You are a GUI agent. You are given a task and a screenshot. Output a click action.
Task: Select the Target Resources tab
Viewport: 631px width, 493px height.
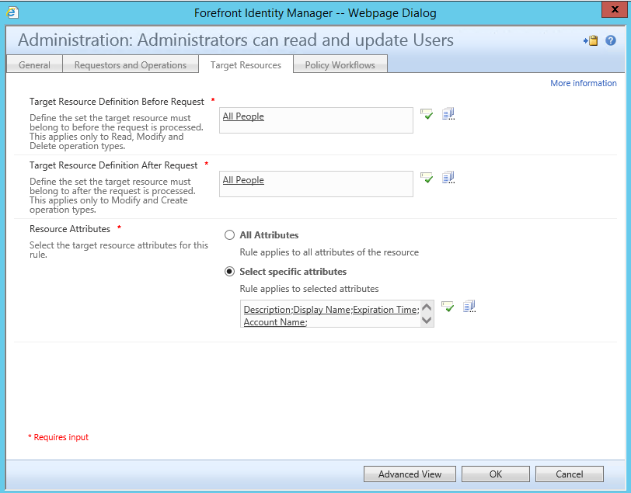(246, 64)
